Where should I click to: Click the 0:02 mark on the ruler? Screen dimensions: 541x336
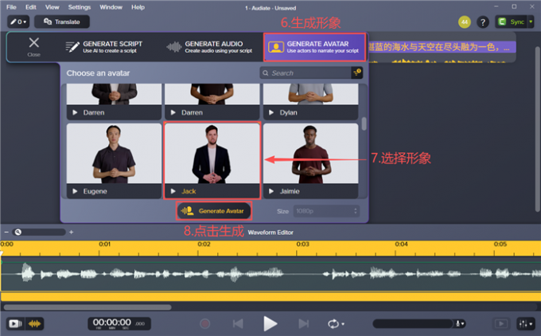point(204,244)
